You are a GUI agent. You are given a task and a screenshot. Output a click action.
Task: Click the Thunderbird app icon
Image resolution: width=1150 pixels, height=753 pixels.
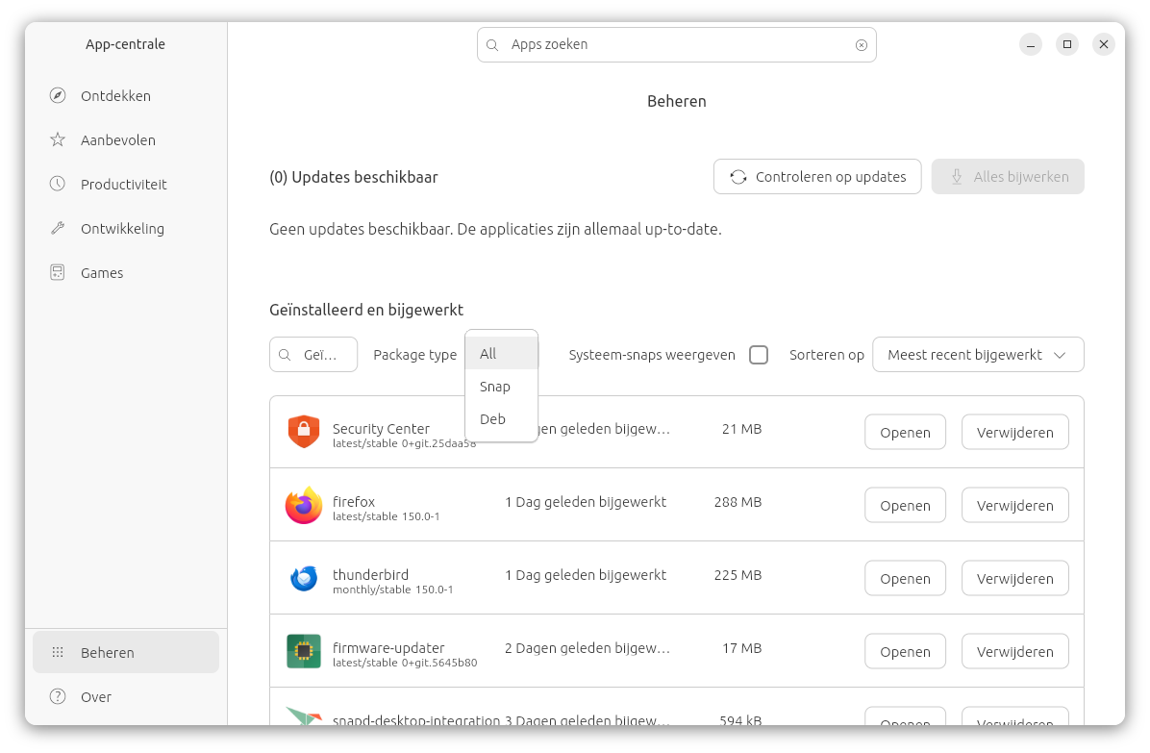click(x=304, y=579)
